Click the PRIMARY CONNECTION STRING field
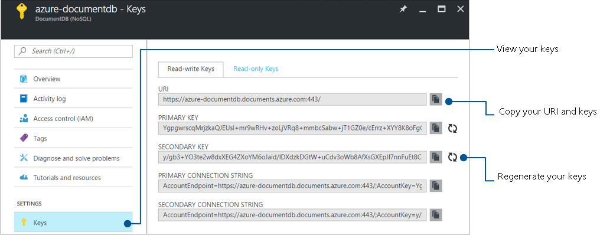The image size is (600, 235). [x=292, y=186]
